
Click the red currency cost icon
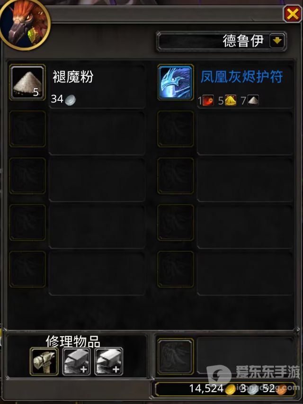point(208,100)
